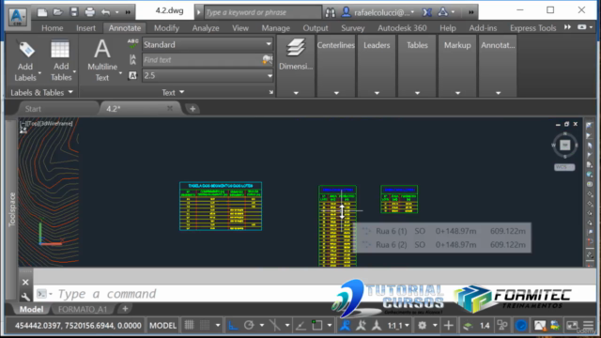Screen dimensions: 601x338
Task: Toggle 2D object snap square icon
Action: point(317,326)
